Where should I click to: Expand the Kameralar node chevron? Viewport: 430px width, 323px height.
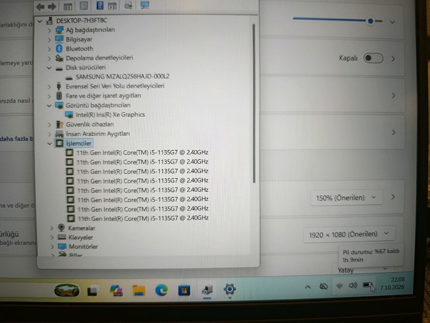[x=52, y=228]
